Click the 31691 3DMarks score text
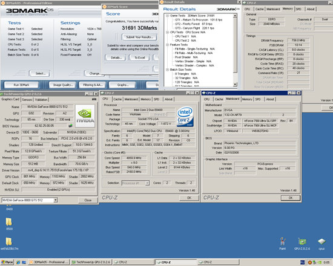The width and height of the screenshot is (333, 266). click(139, 28)
